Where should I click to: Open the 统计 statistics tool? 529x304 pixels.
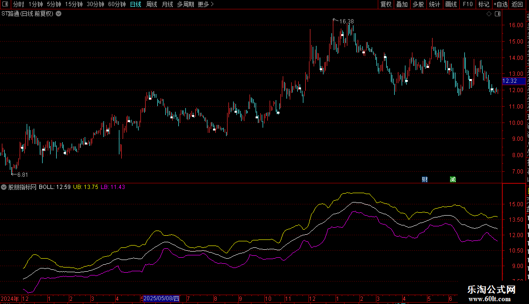[x=434, y=4]
